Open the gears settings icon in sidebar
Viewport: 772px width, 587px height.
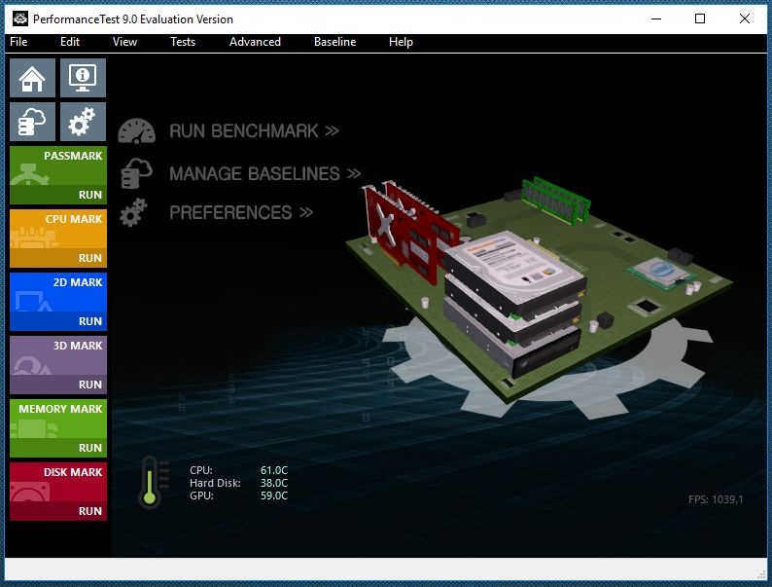pos(83,122)
